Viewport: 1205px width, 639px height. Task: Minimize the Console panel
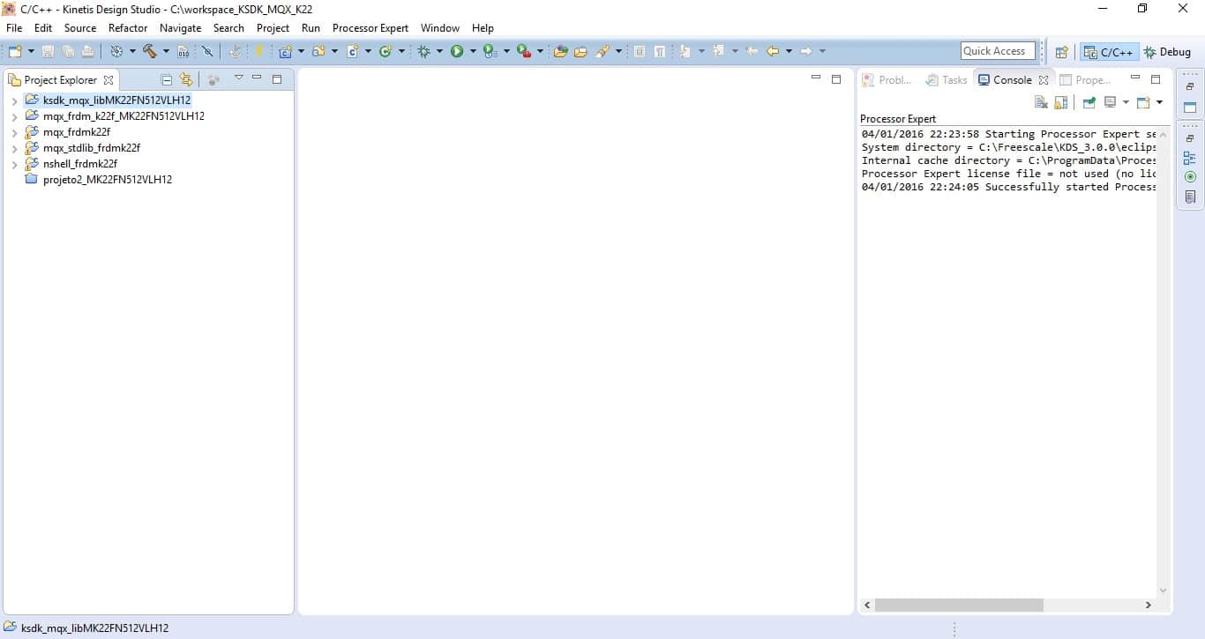tap(1135, 78)
